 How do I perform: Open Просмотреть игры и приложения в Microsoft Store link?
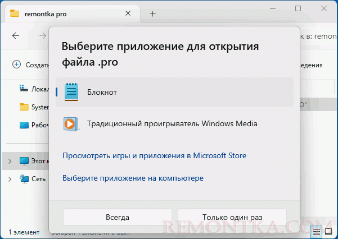pos(154,155)
